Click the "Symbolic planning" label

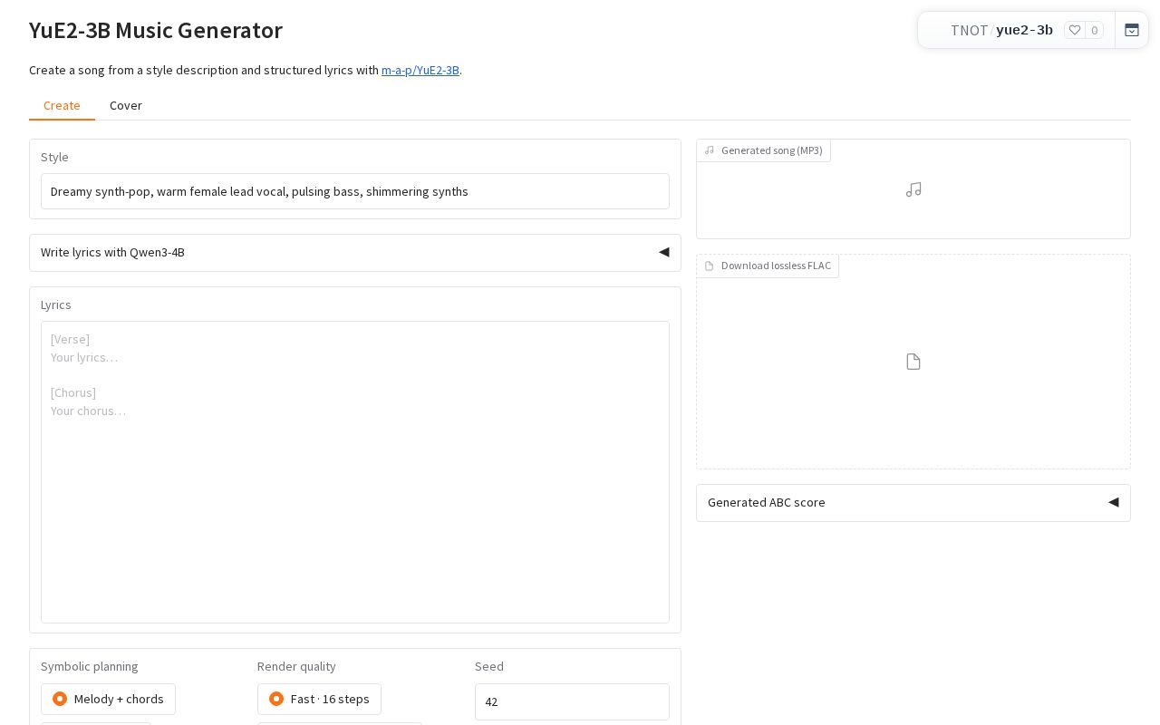90,666
